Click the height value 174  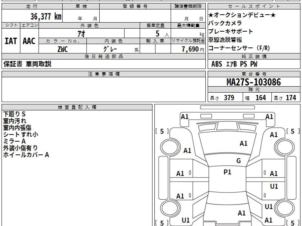(291, 98)
